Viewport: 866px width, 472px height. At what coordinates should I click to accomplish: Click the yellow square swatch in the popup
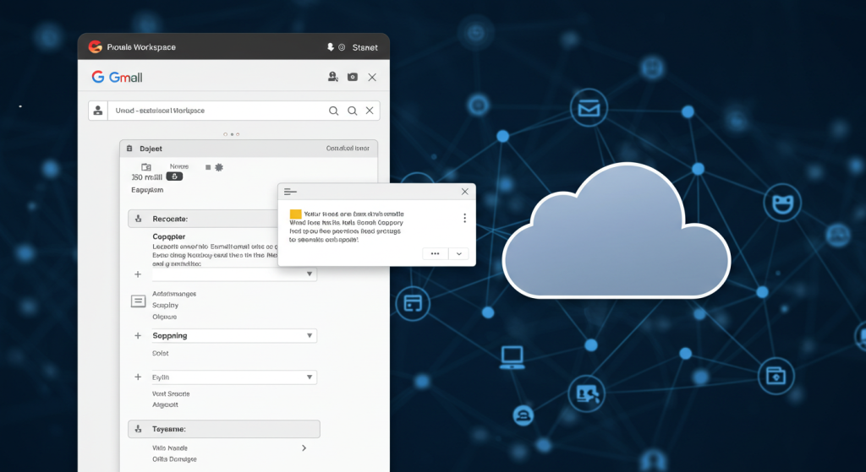click(x=295, y=214)
